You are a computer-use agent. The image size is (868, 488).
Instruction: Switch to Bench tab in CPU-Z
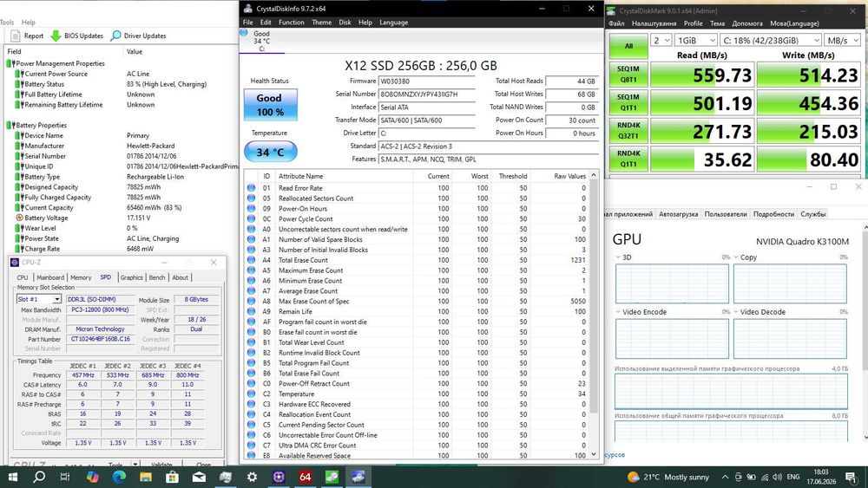pos(157,277)
